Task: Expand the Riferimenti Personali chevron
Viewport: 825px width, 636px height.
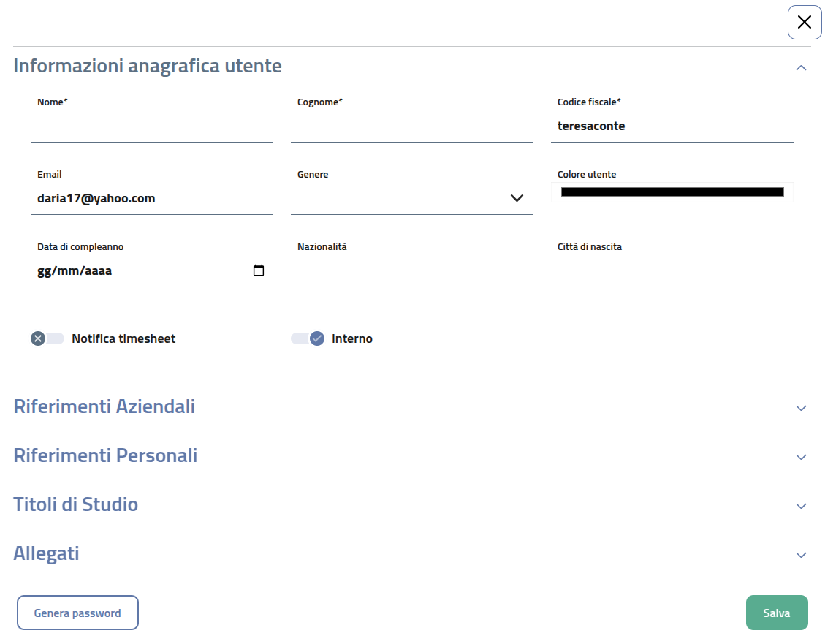Action: [801, 457]
